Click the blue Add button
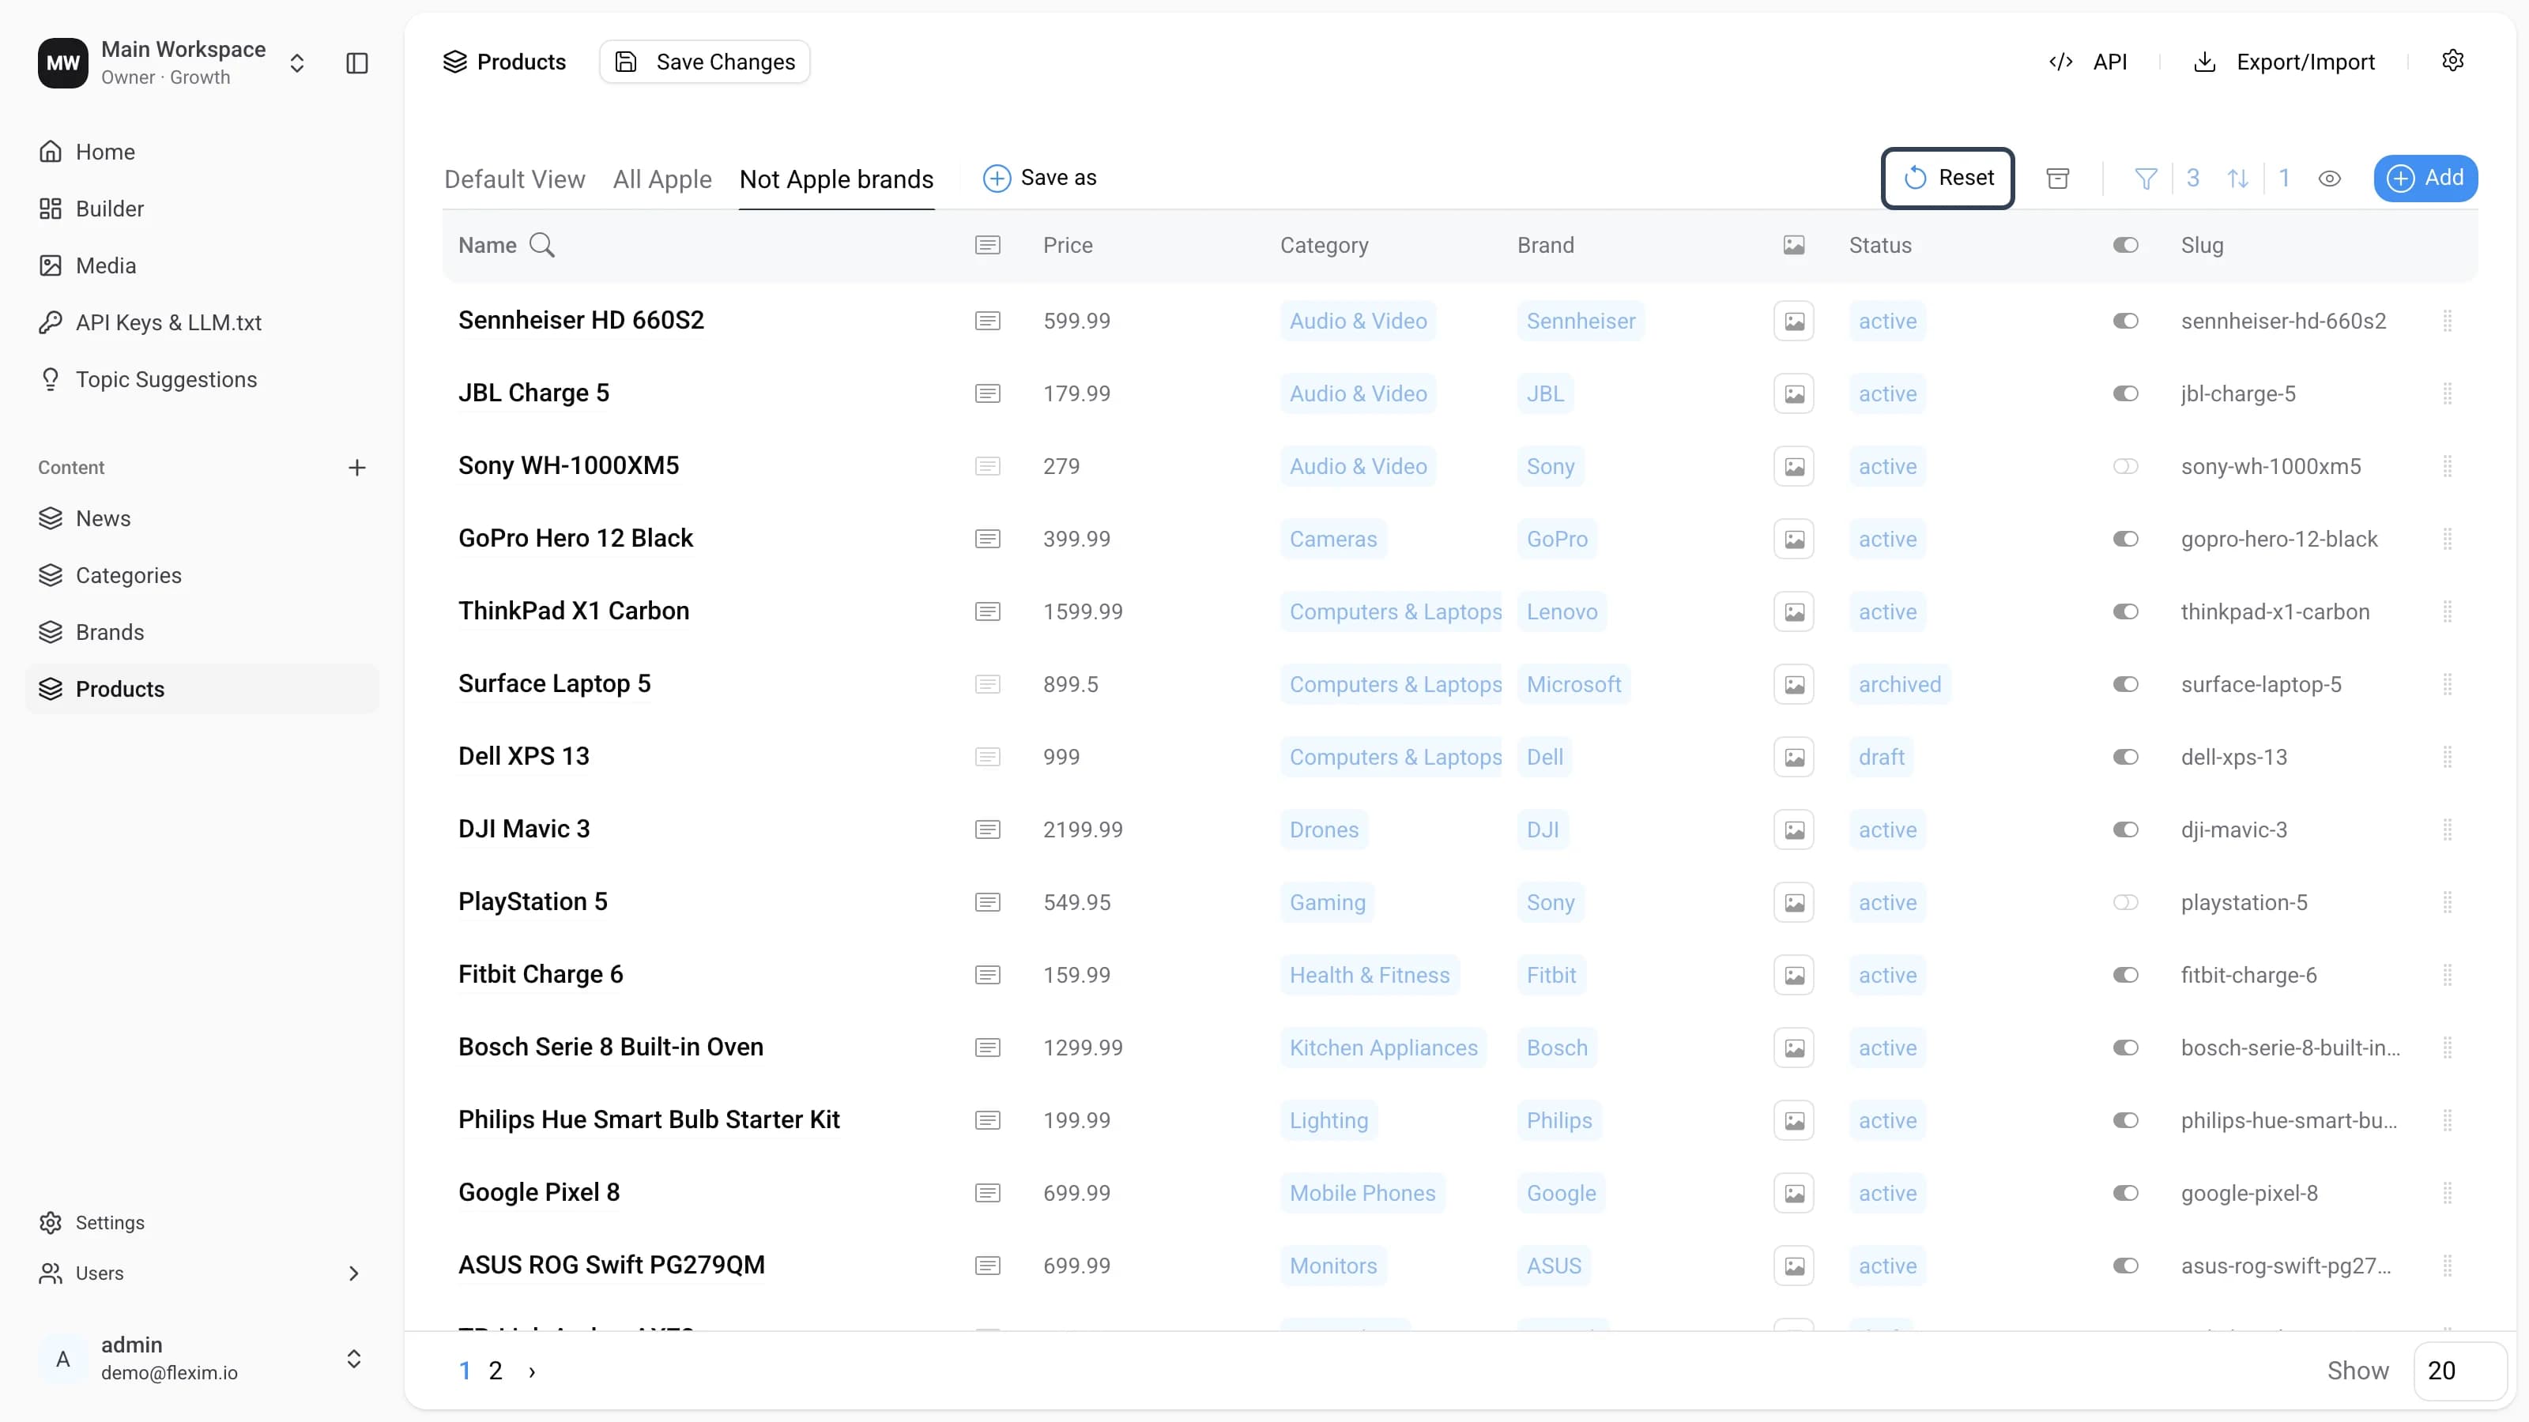 tap(2425, 178)
